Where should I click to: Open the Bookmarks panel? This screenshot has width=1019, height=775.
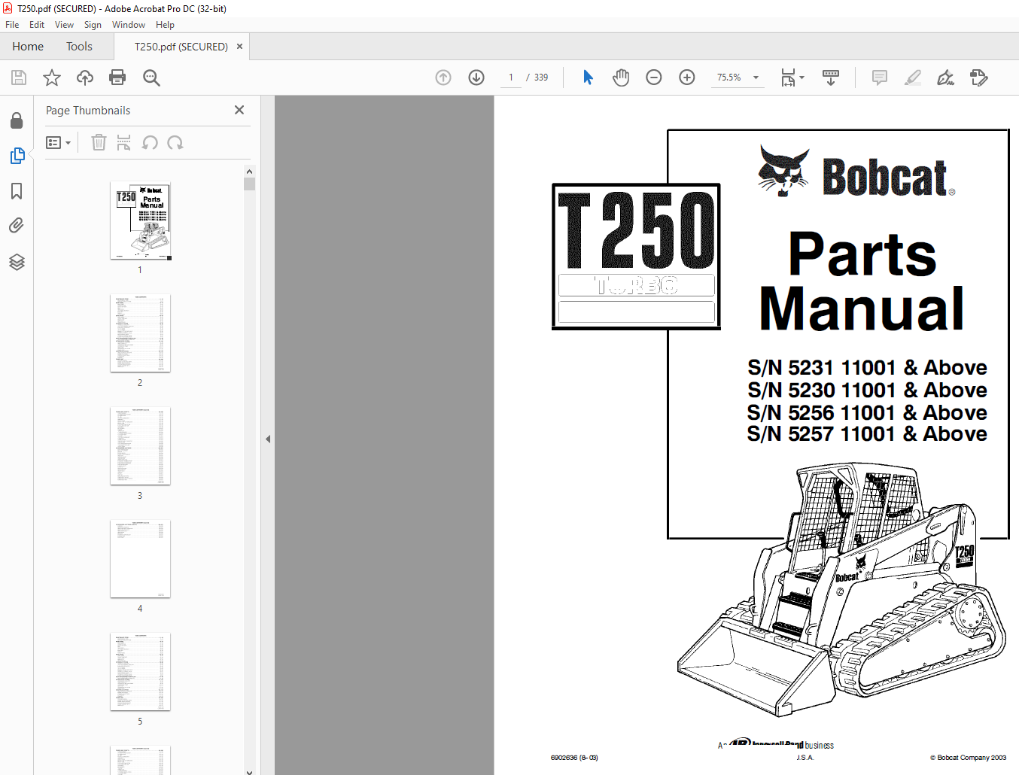coord(17,191)
